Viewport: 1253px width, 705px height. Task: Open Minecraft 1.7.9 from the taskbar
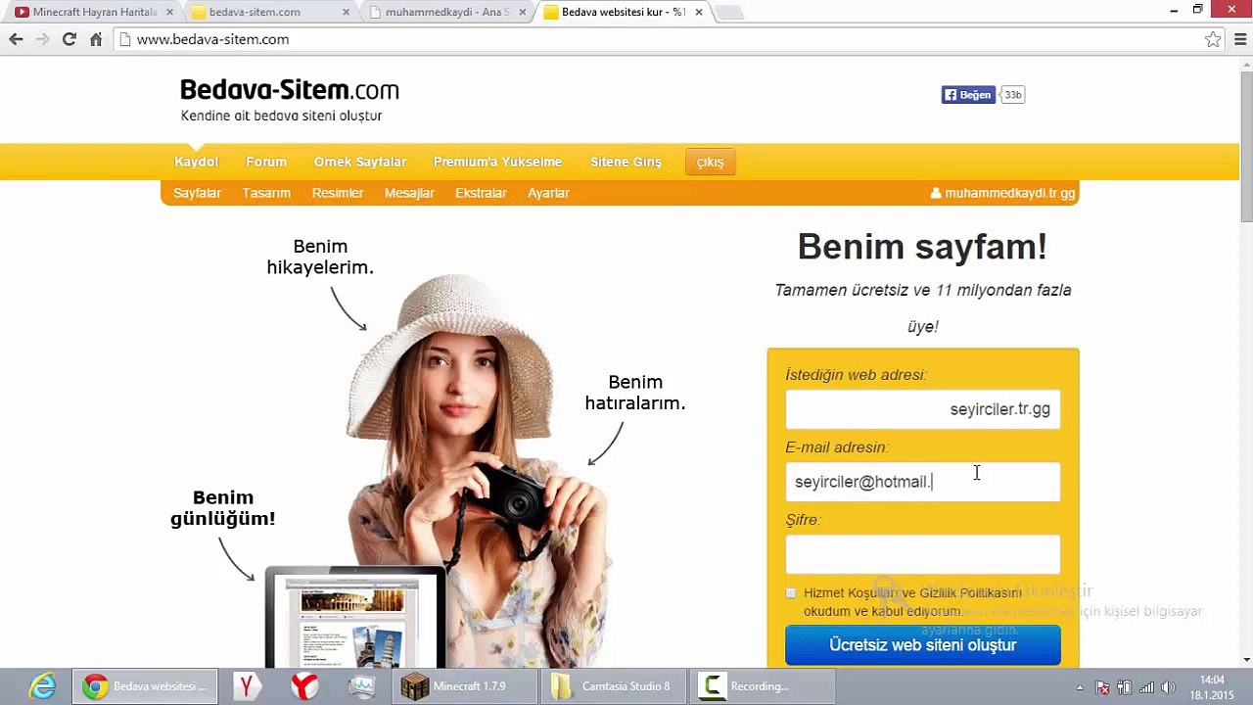click(466, 686)
